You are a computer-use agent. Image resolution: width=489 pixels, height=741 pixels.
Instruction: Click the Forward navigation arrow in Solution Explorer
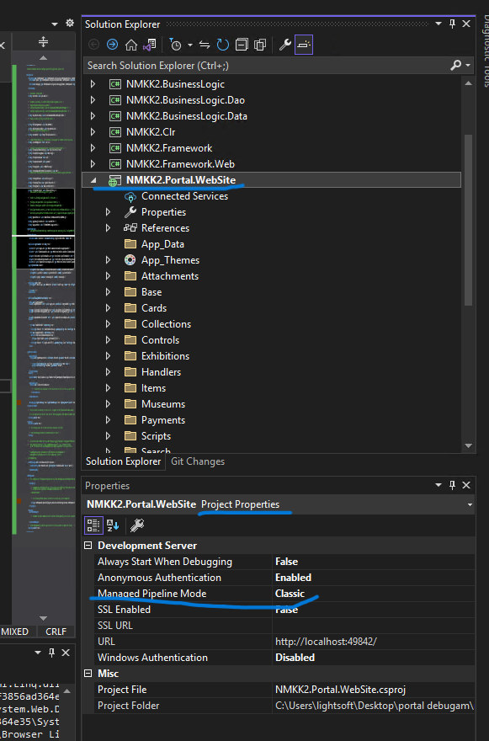pyautogui.click(x=112, y=45)
